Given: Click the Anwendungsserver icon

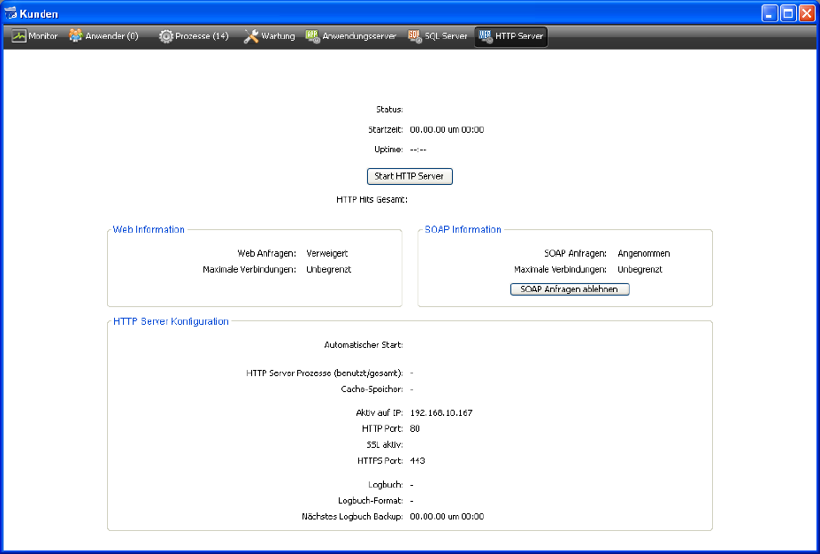Looking at the screenshot, I should [x=312, y=36].
